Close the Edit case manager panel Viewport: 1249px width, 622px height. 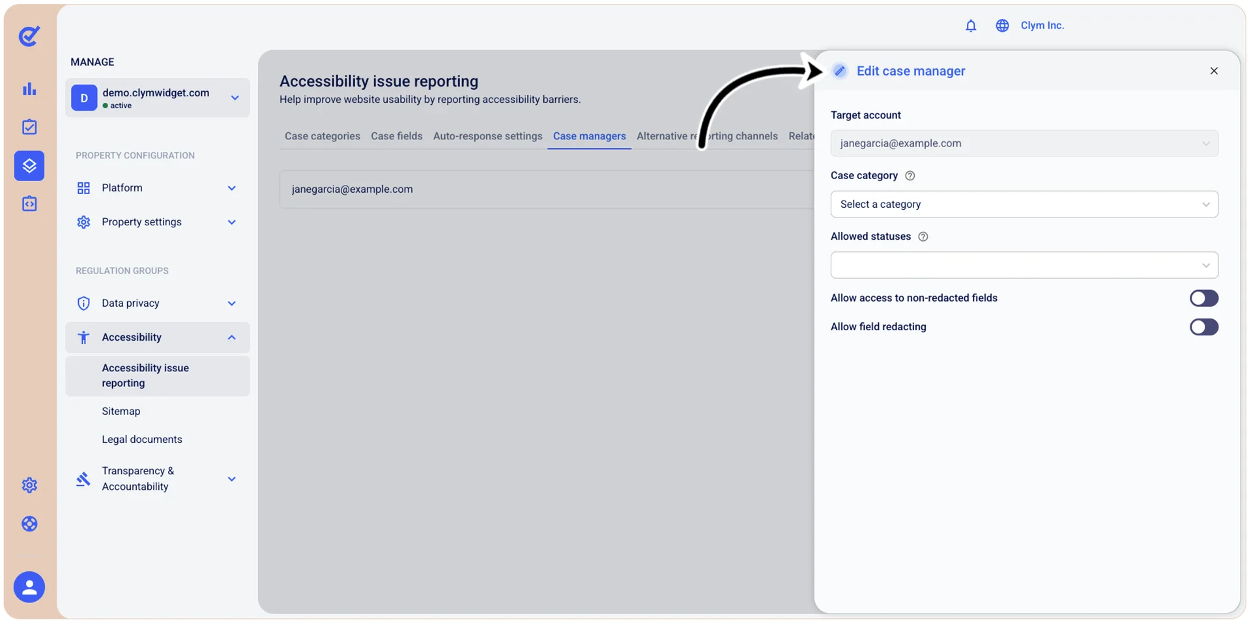(x=1213, y=71)
